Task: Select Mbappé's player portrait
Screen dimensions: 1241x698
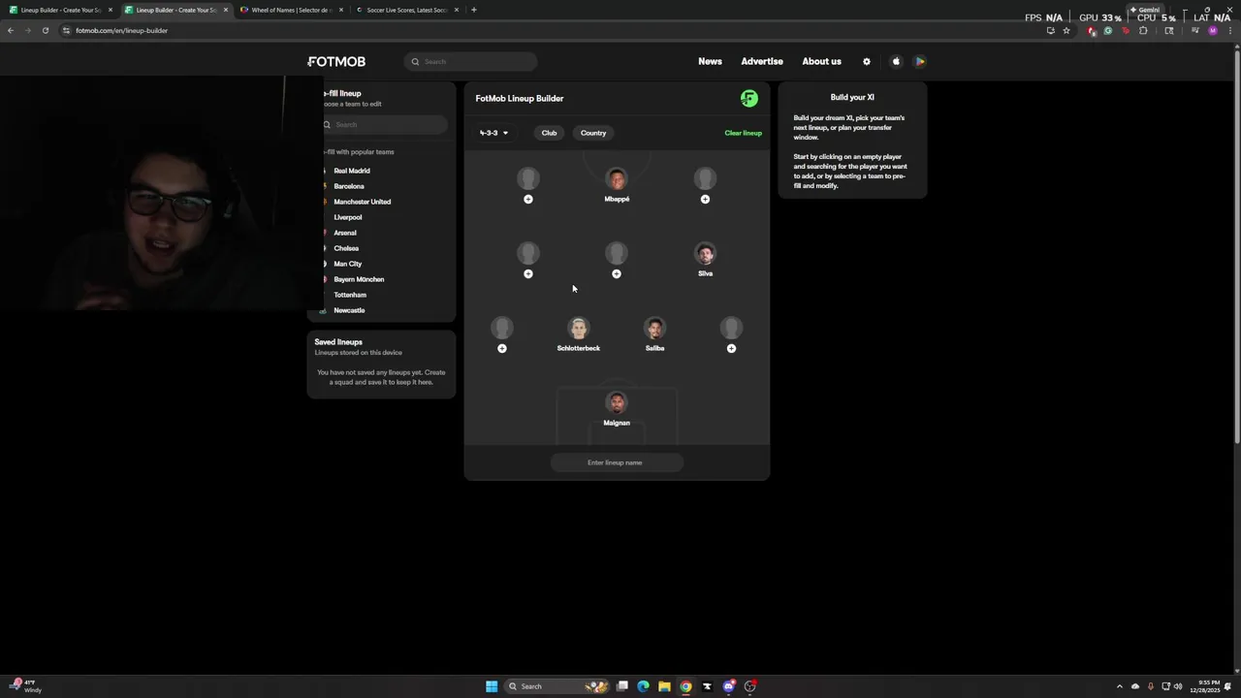Action: coord(617,179)
